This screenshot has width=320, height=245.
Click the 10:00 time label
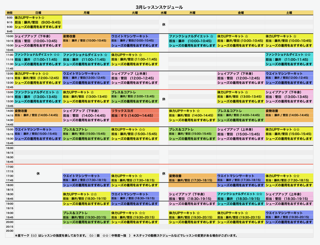tap(10, 36)
